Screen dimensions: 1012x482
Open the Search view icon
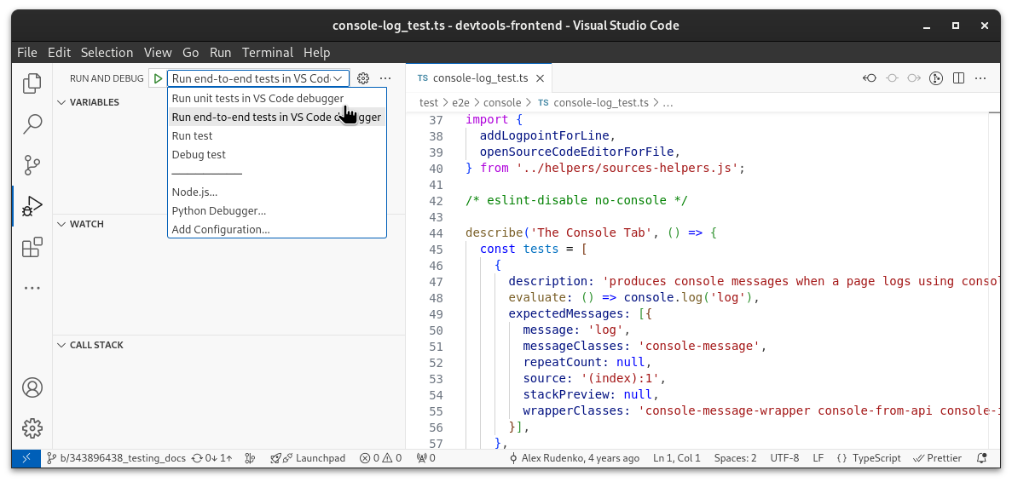tap(32, 124)
